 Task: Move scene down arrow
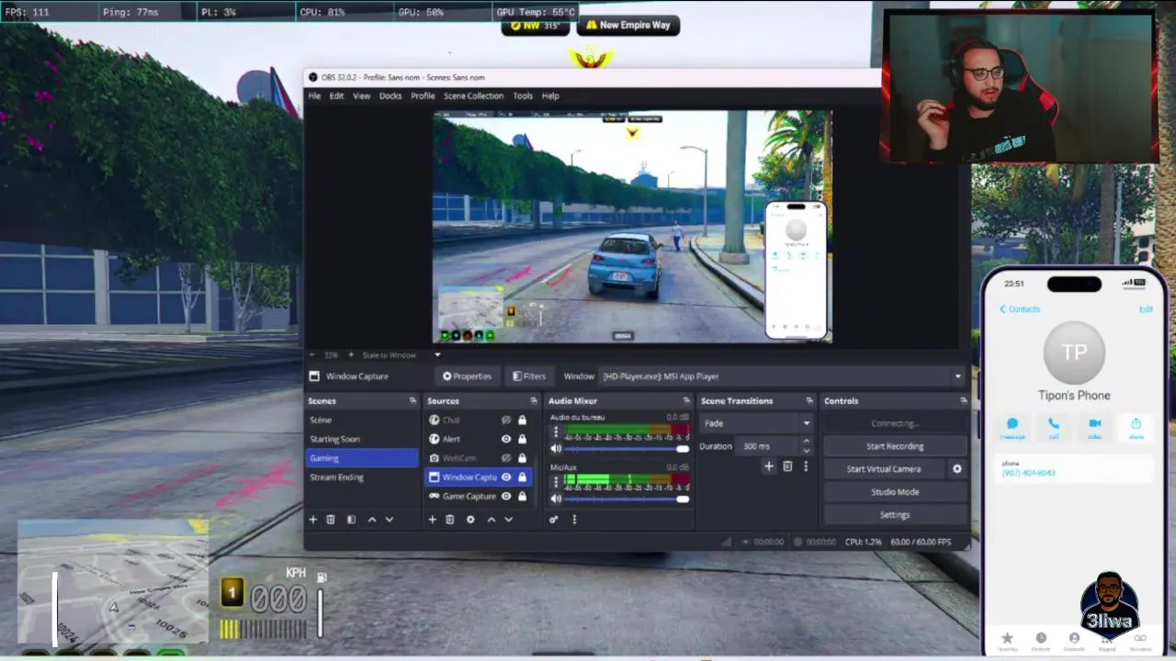coord(390,520)
